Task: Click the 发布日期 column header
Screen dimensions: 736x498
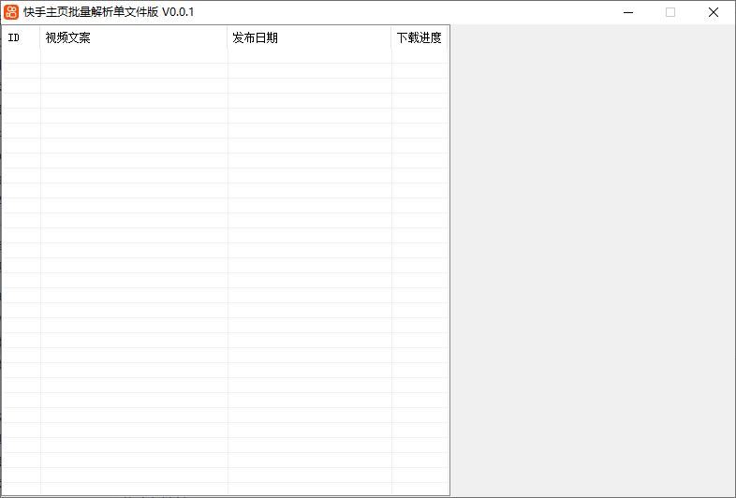Action: (x=309, y=37)
